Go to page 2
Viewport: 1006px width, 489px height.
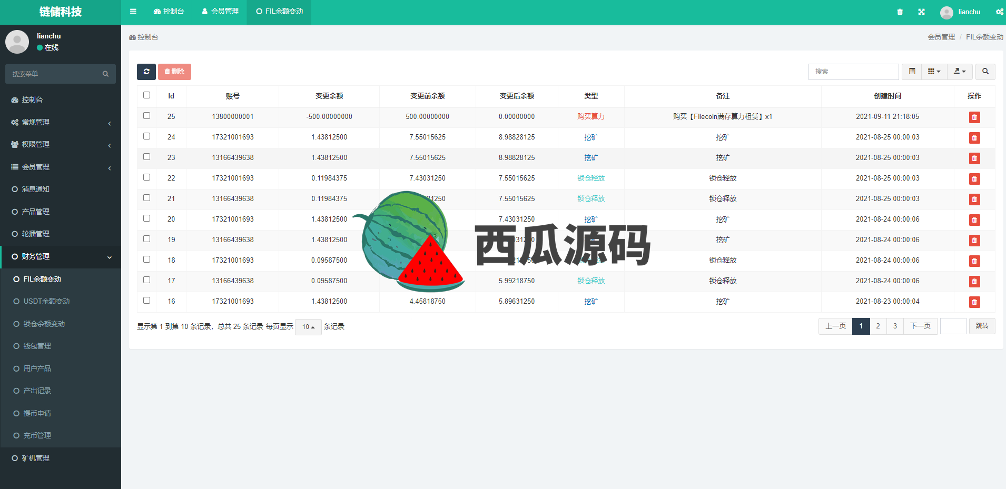(878, 326)
